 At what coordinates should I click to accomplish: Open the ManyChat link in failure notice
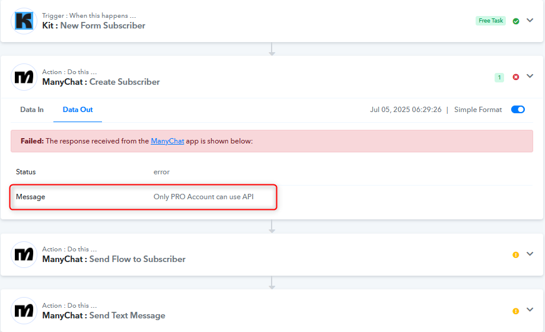(x=167, y=141)
